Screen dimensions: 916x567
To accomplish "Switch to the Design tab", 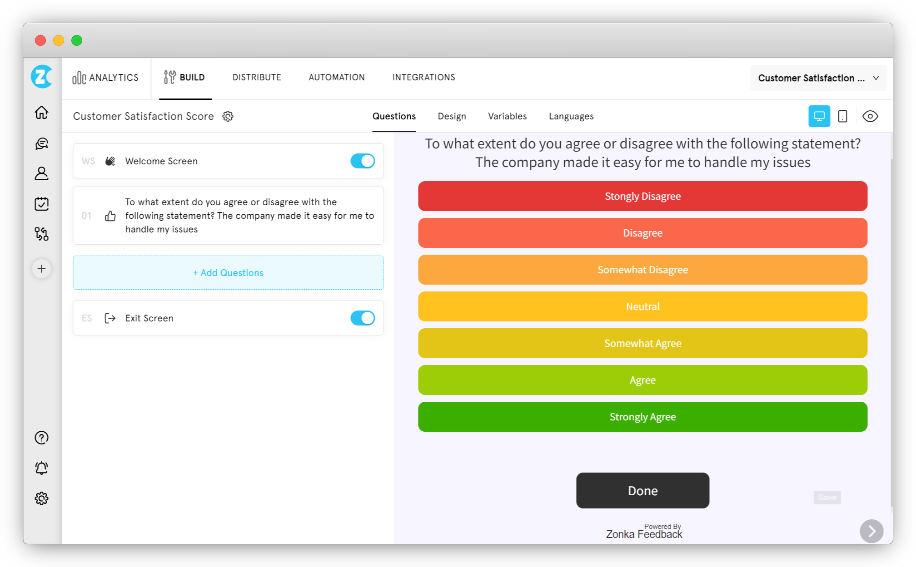I will 452,116.
